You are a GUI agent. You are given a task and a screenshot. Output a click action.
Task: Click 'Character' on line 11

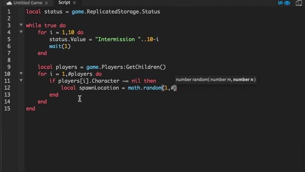105,81
